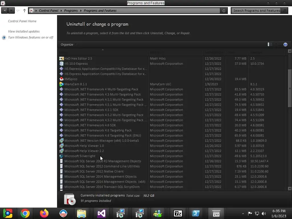Click the vertical scrollbar thumb
This screenshot has height=219, width=292.
click(x=290, y=88)
